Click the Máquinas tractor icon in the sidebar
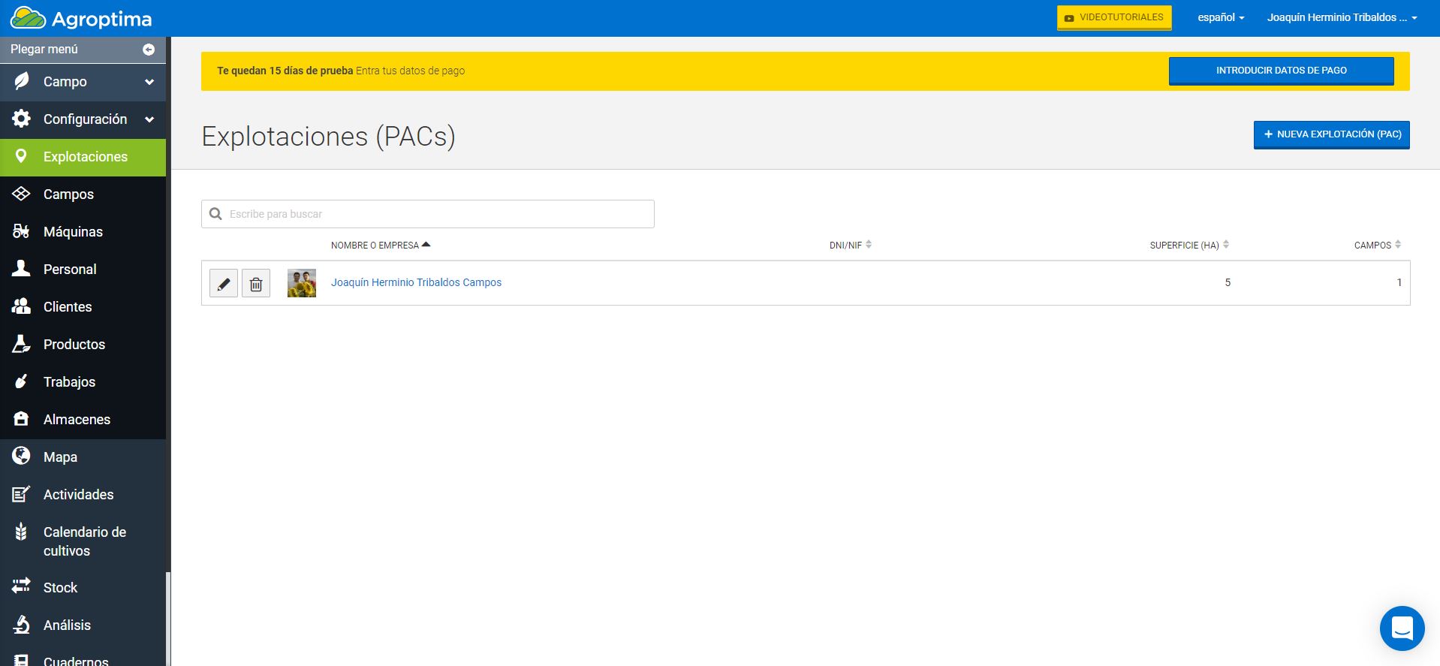The image size is (1440, 666). pos(21,231)
